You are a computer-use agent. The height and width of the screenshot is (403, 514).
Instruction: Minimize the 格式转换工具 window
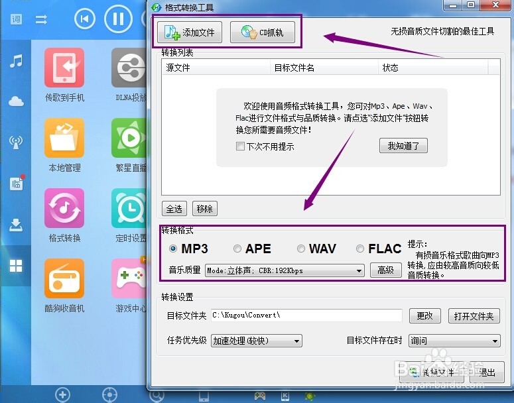(x=454, y=5)
